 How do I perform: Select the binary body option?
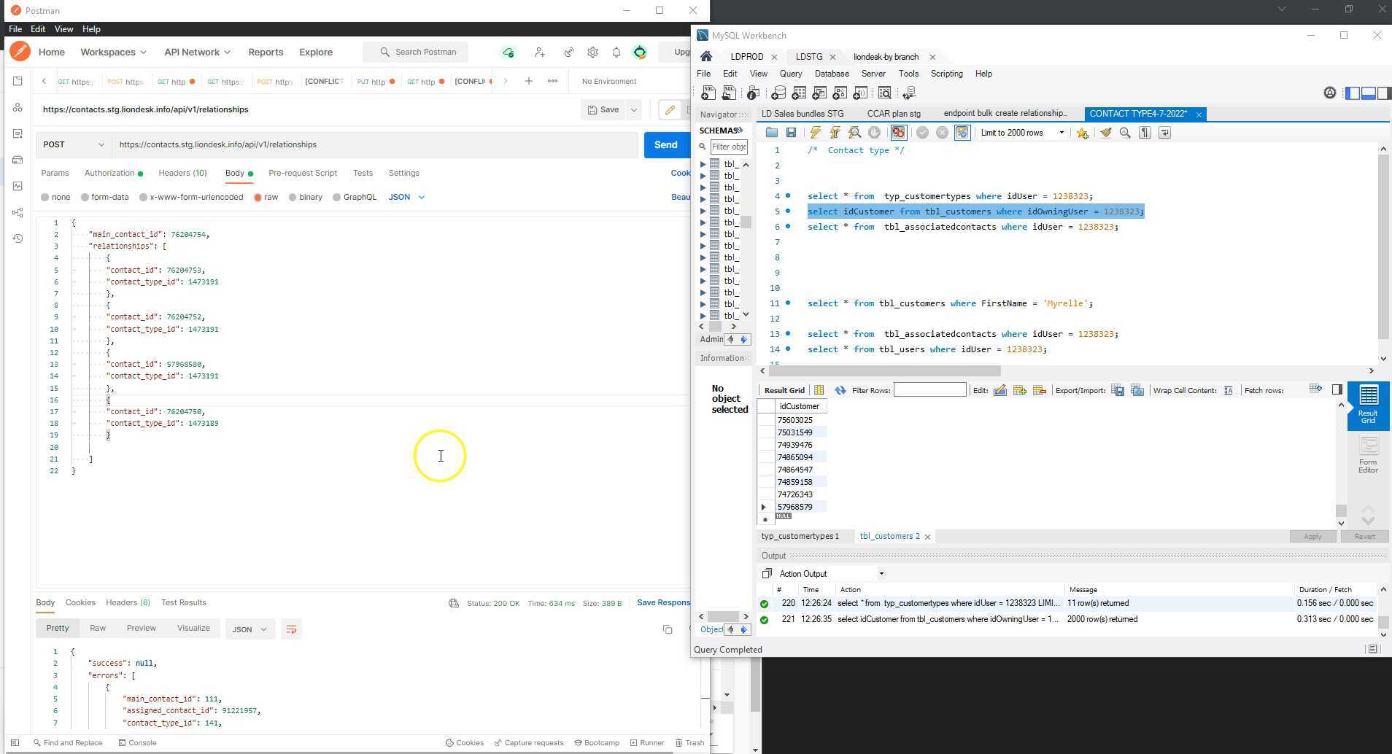(294, 197)
